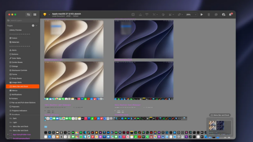Open the boolean operations dropdown arrow

tap(182, 15)
